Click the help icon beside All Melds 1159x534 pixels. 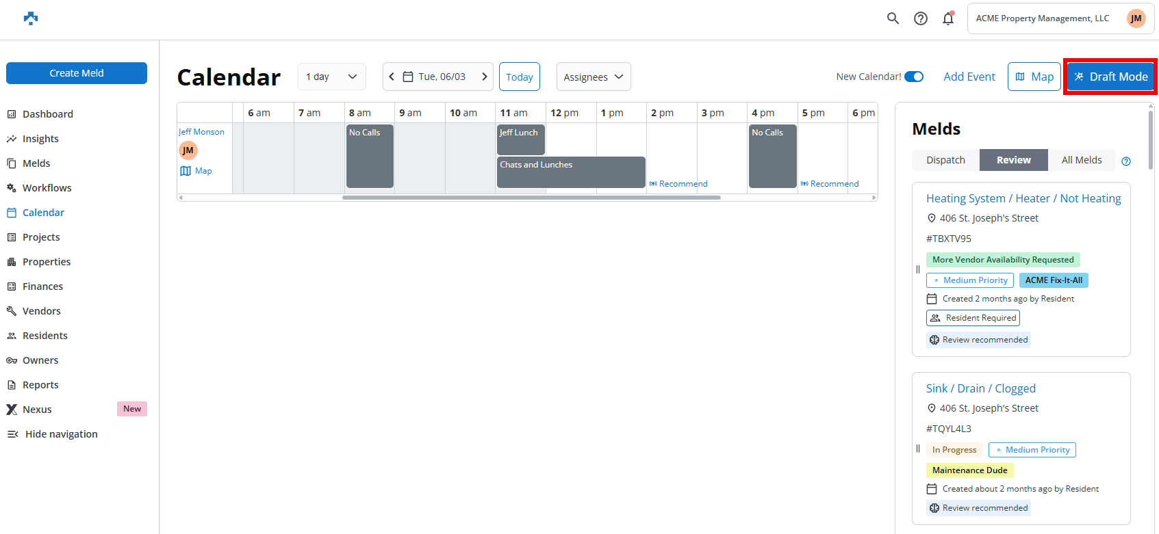tap(1126, 161)
